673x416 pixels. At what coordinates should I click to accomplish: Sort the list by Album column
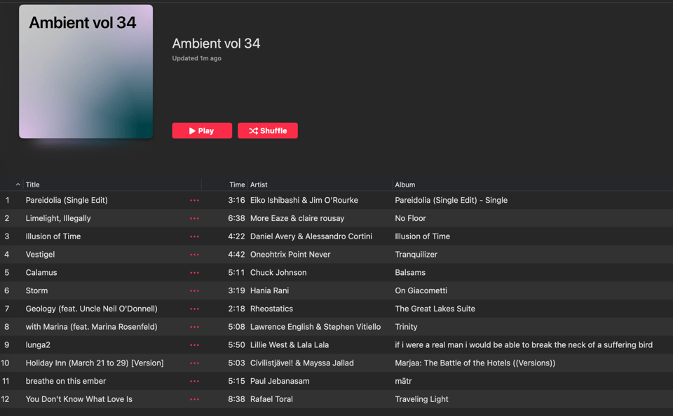[x=405, y=185]
